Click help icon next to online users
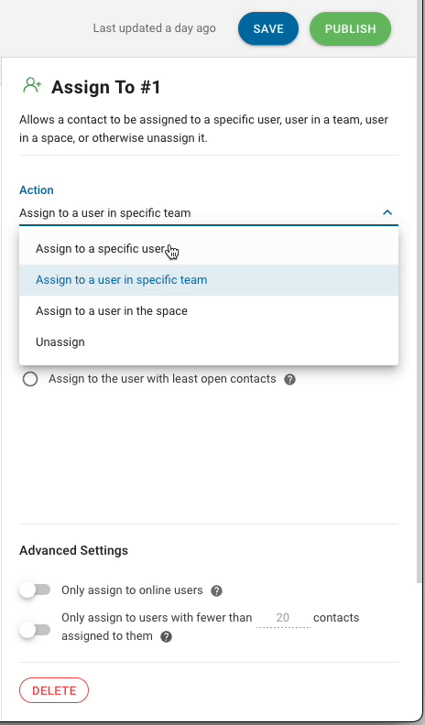 [x=216, y=591]
